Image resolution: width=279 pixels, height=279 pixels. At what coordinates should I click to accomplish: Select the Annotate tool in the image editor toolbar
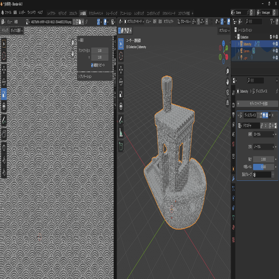4,120
